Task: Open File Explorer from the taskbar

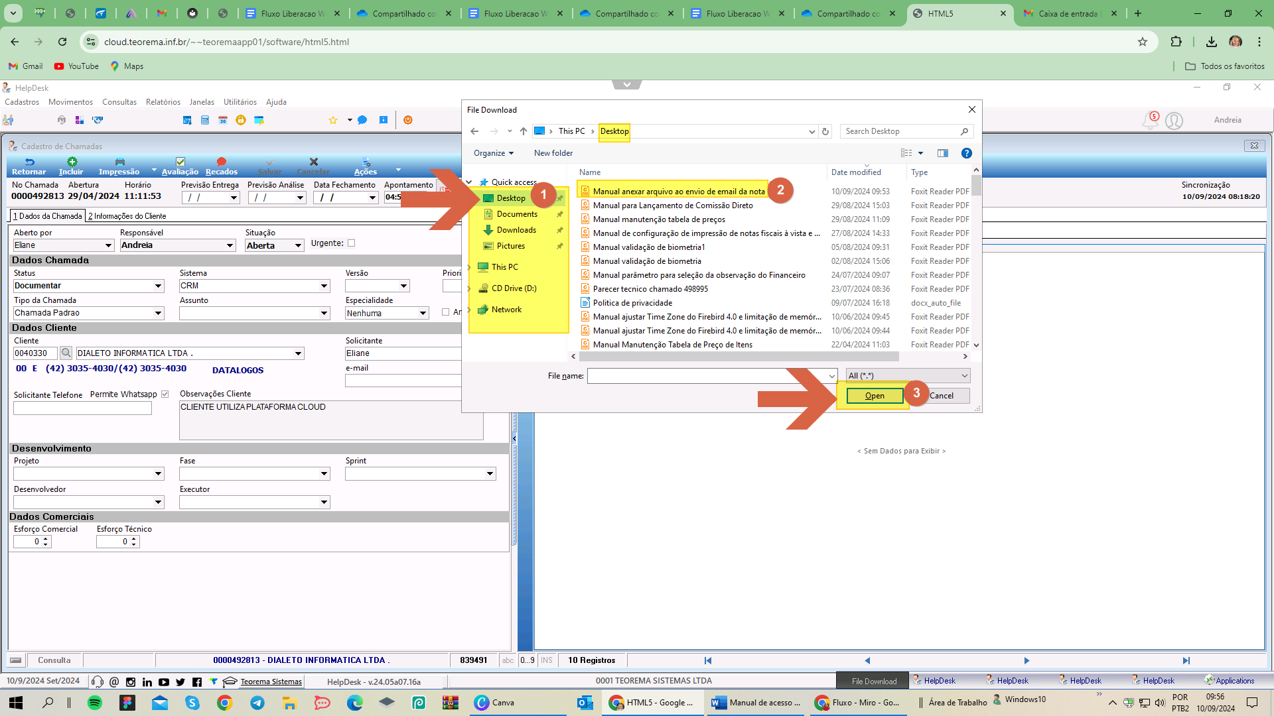Action: [289, 703]
